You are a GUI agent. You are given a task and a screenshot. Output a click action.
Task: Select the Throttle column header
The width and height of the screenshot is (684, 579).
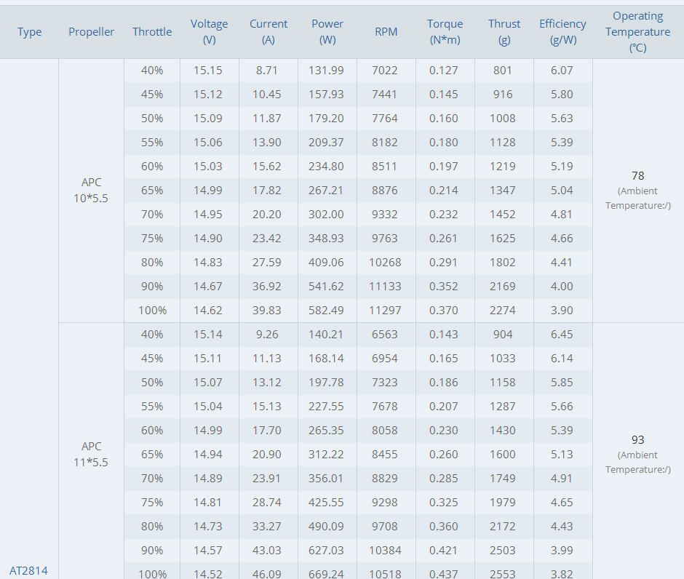(152, 32)
